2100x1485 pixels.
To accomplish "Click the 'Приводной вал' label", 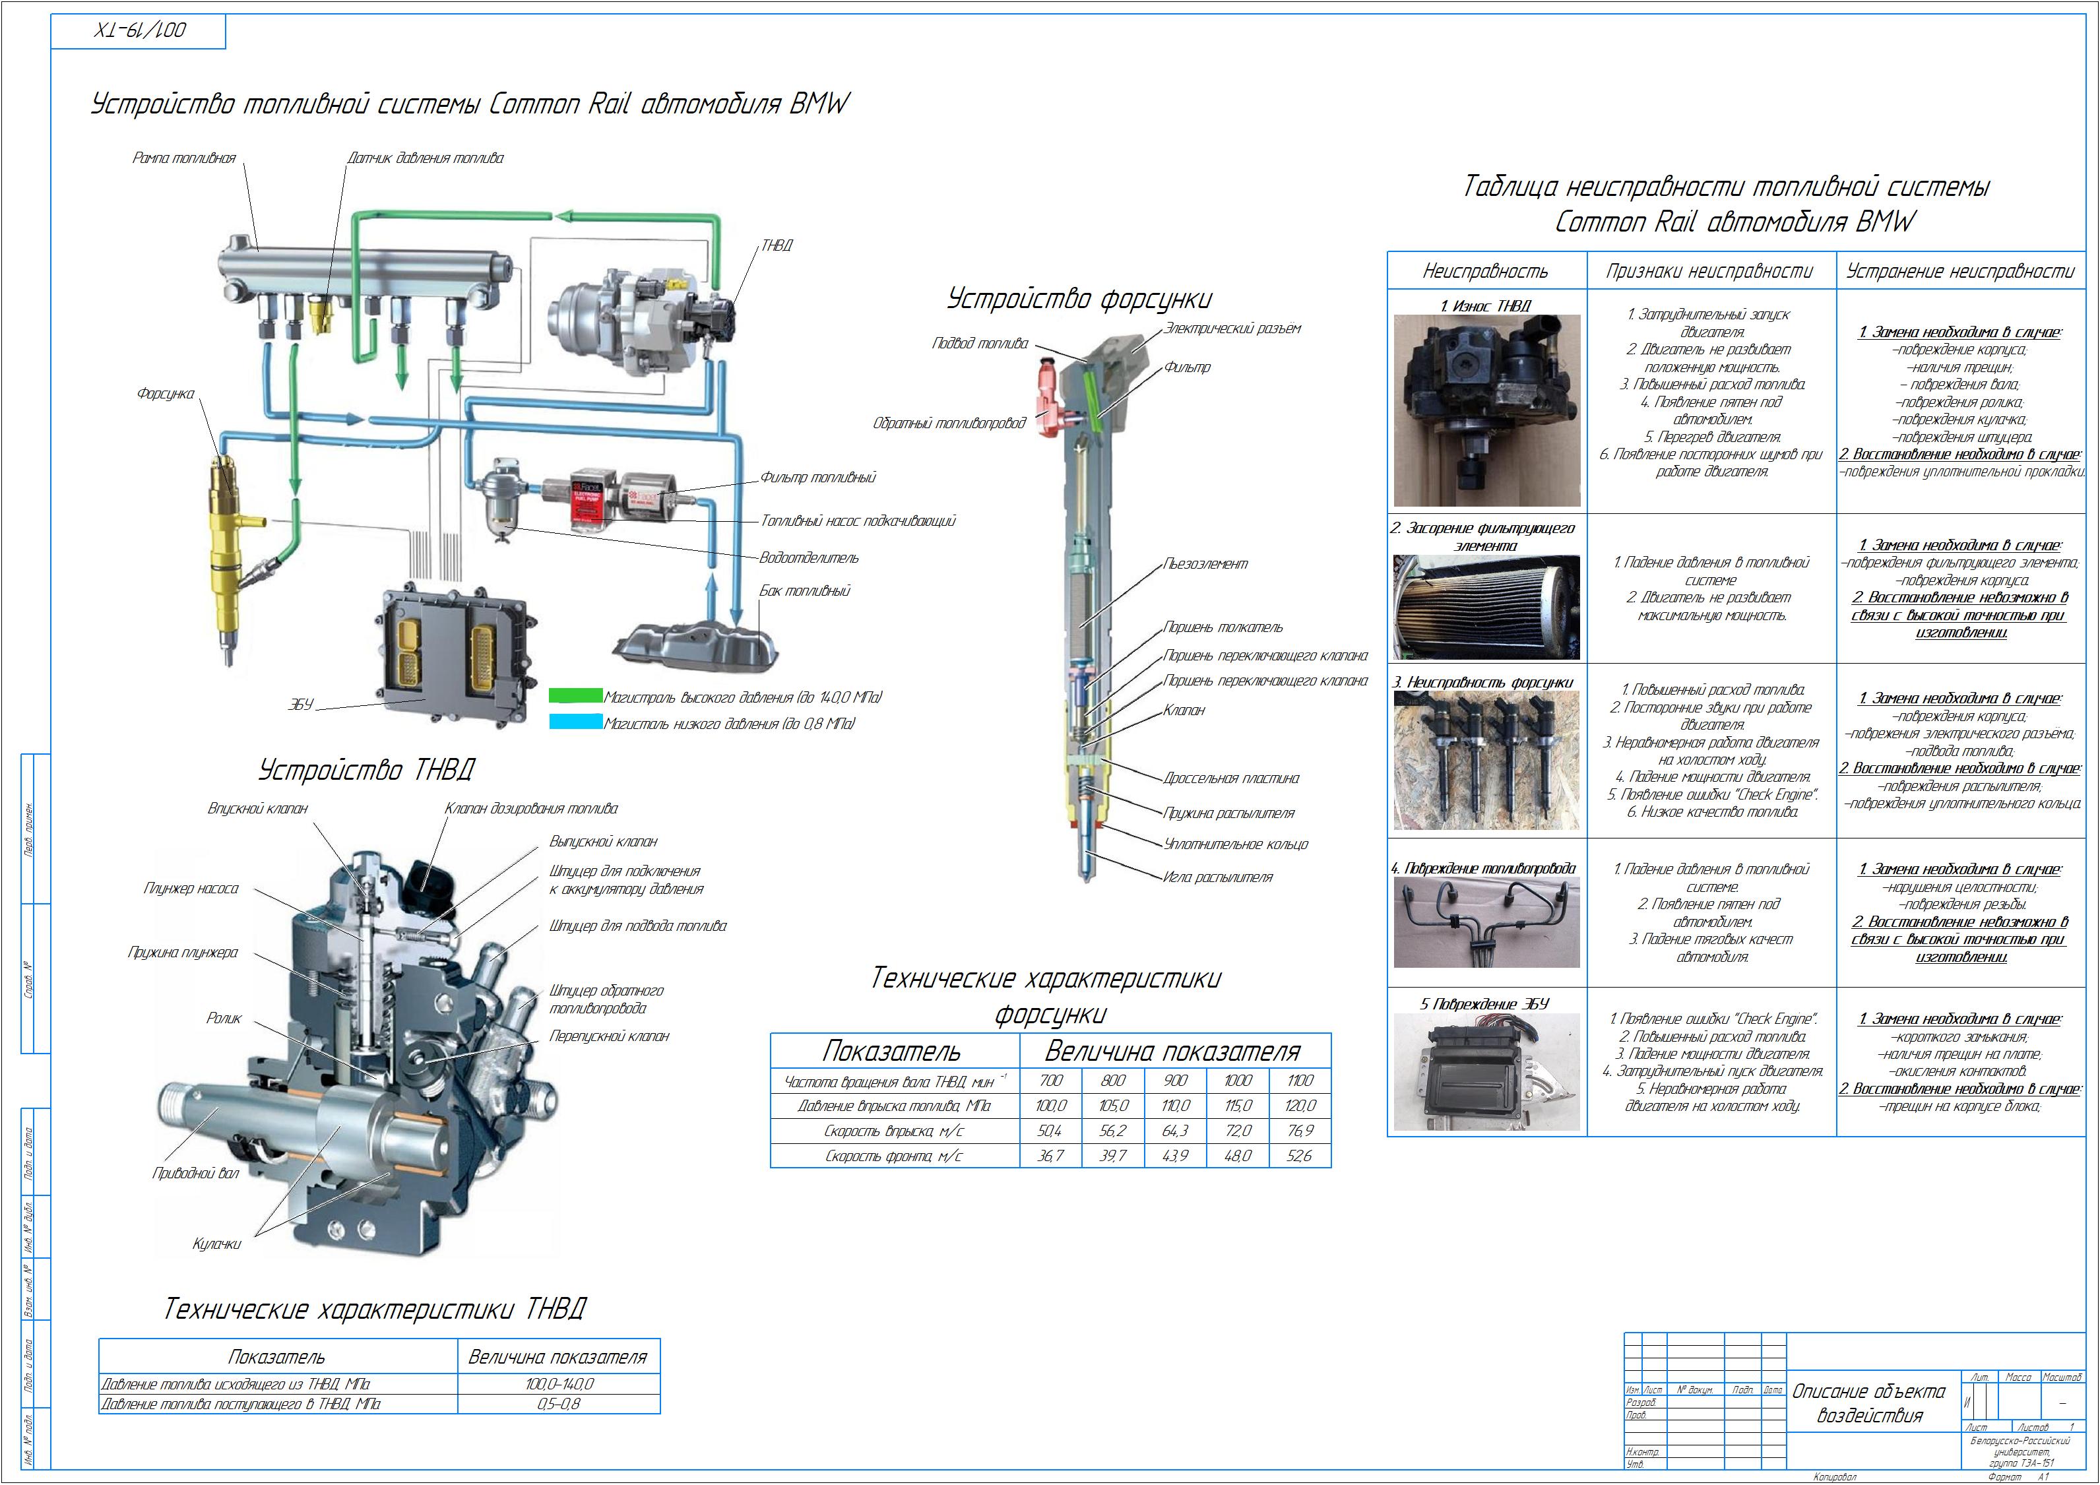I will point(195,1173).
